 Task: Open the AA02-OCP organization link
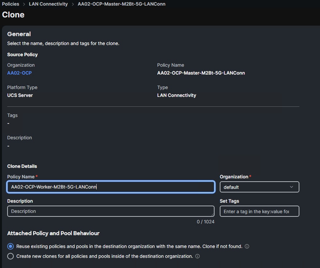click(19, 73)
